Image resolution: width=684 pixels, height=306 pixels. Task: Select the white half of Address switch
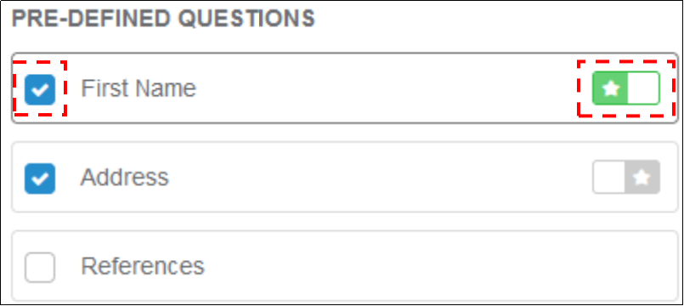tap(608, 178)
